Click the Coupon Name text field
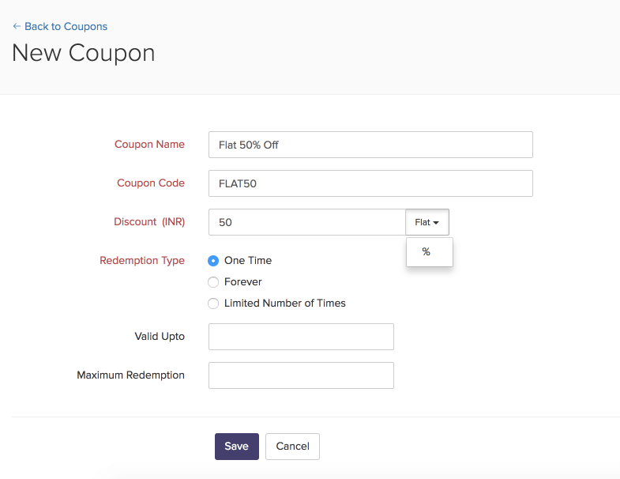The image size is (620, 479). pos(370,145)
